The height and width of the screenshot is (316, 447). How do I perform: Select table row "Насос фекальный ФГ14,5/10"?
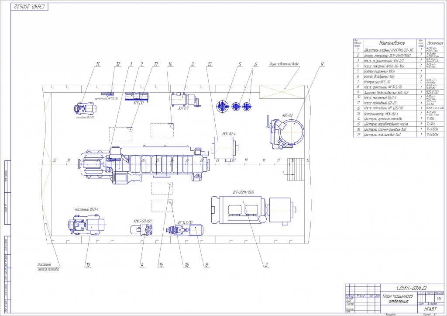[x=399, y=87]
